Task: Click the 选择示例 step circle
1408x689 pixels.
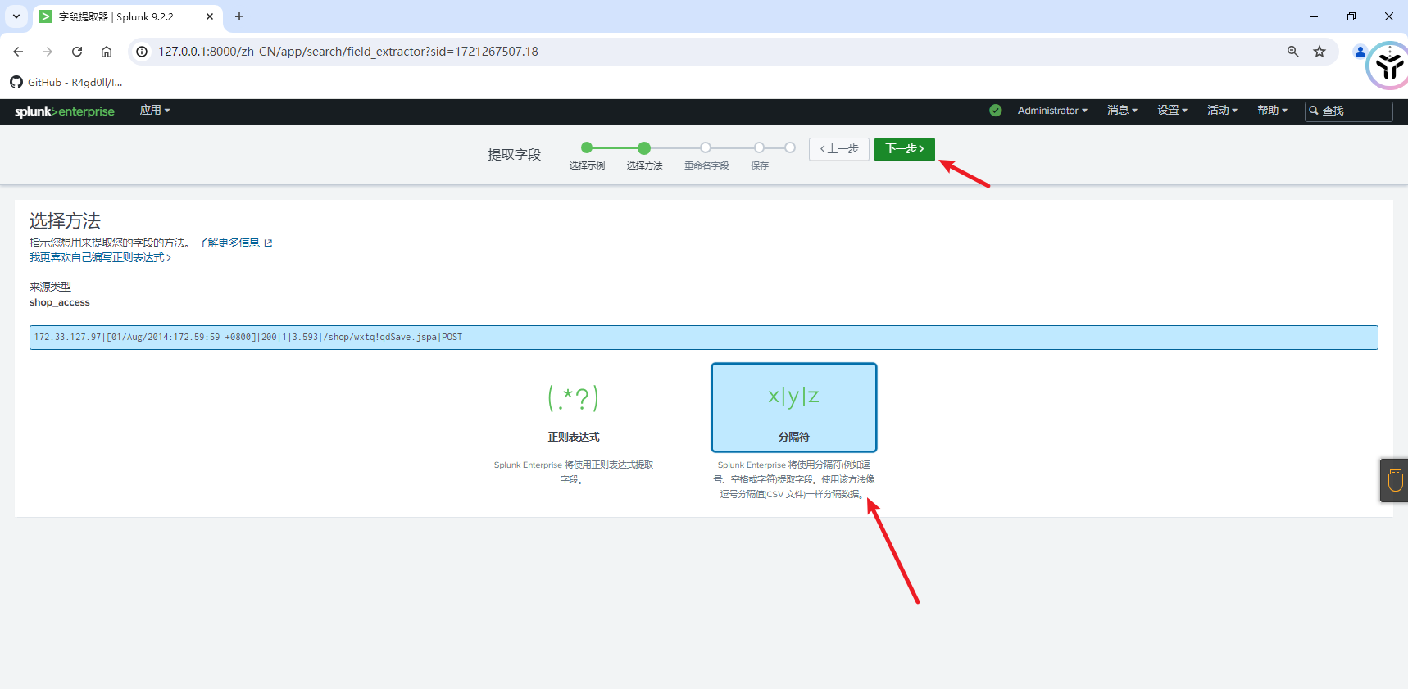Action: coord(587,148)
